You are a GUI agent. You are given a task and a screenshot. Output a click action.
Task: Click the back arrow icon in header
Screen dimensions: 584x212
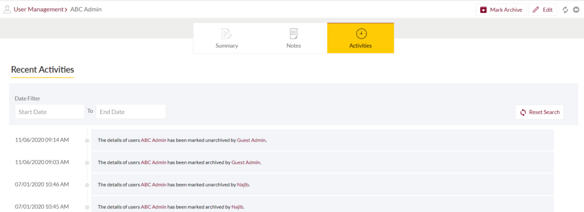(x=576, y=10)
